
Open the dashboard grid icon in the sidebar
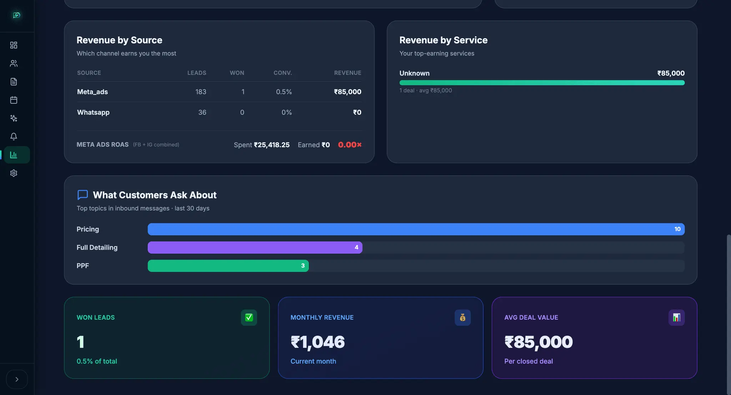click(x=14, y=45)
